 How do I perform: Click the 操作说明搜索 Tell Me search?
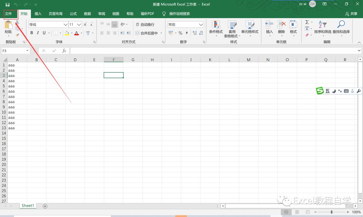[176, 14]
